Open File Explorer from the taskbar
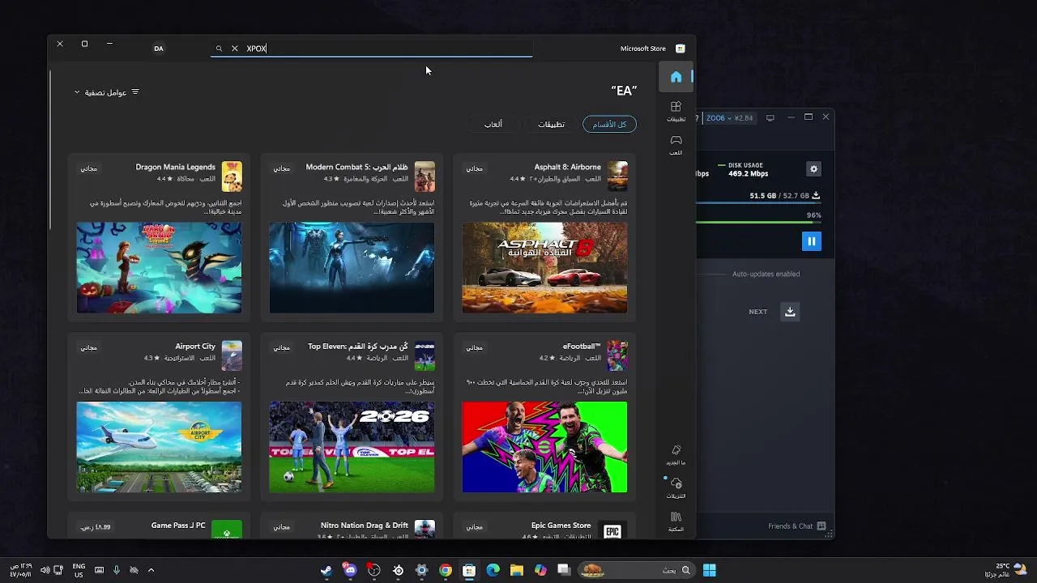The width and height of the screenshot is (1037, 583). tap(516, 570)
